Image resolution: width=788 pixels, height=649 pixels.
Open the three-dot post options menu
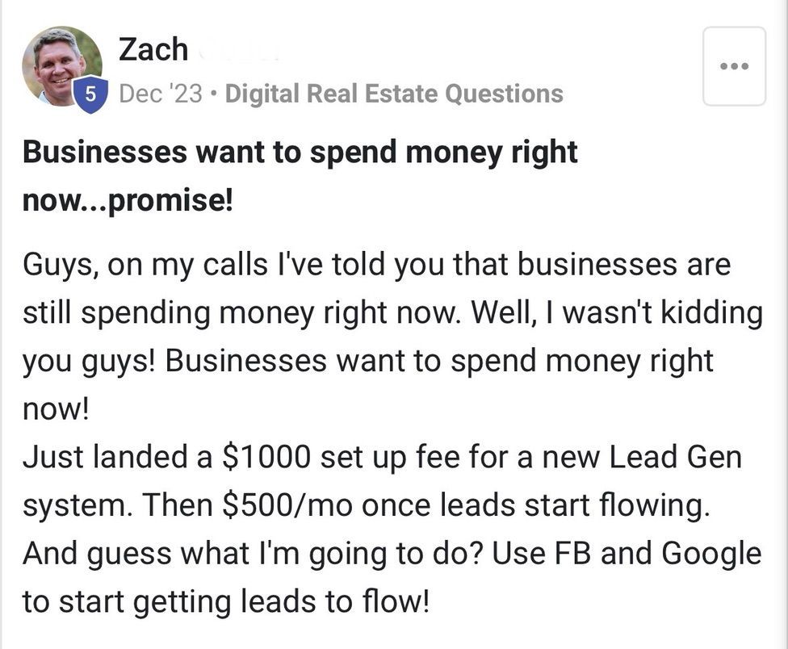[733, 66]
